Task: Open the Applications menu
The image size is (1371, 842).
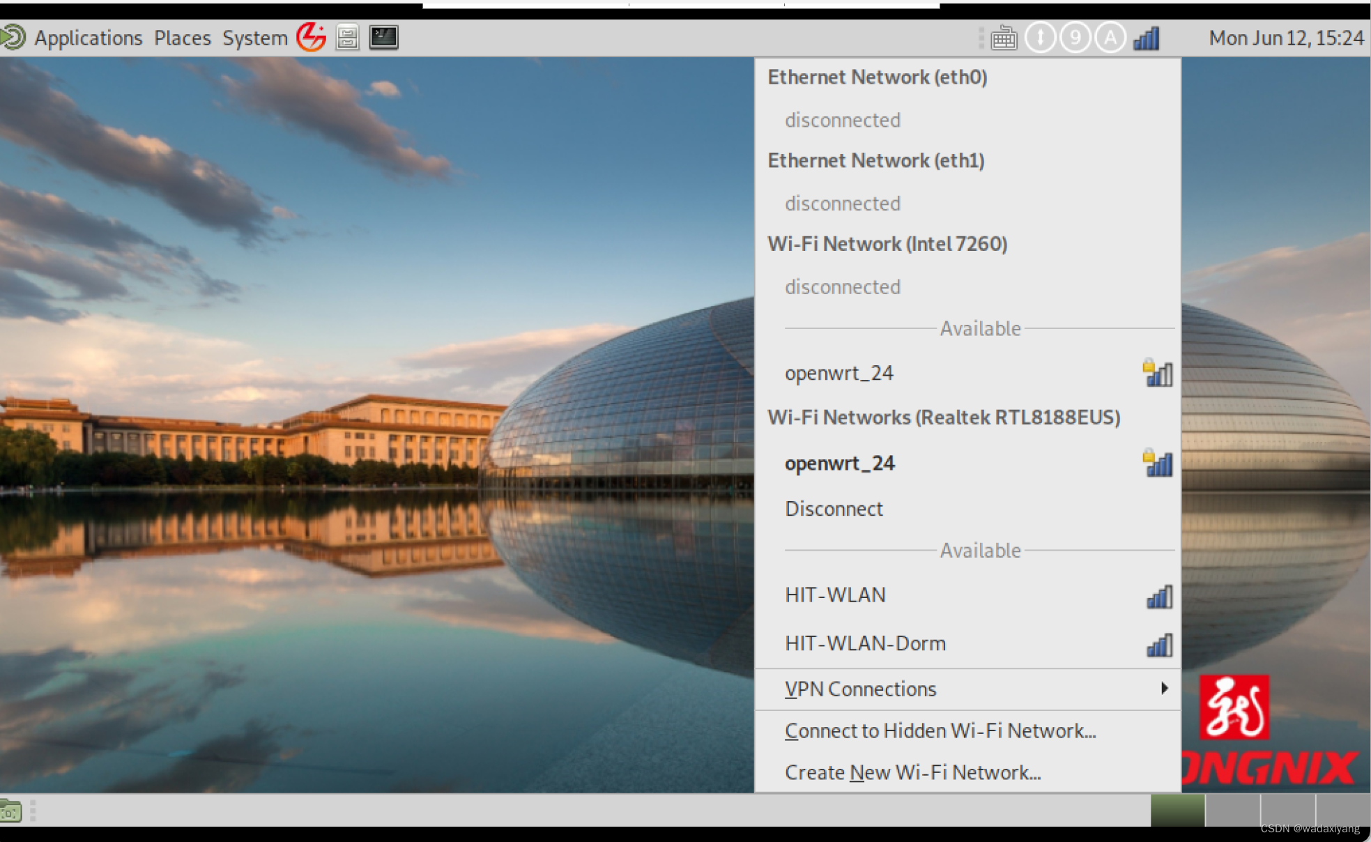Action: pos(87,38)
